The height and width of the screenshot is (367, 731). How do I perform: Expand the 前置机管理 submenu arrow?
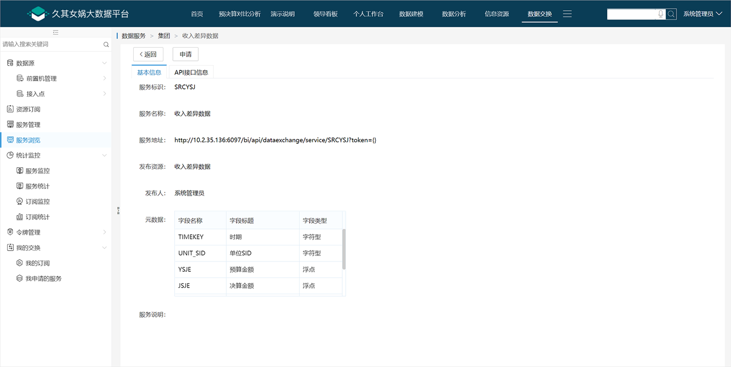click(104, 78)
